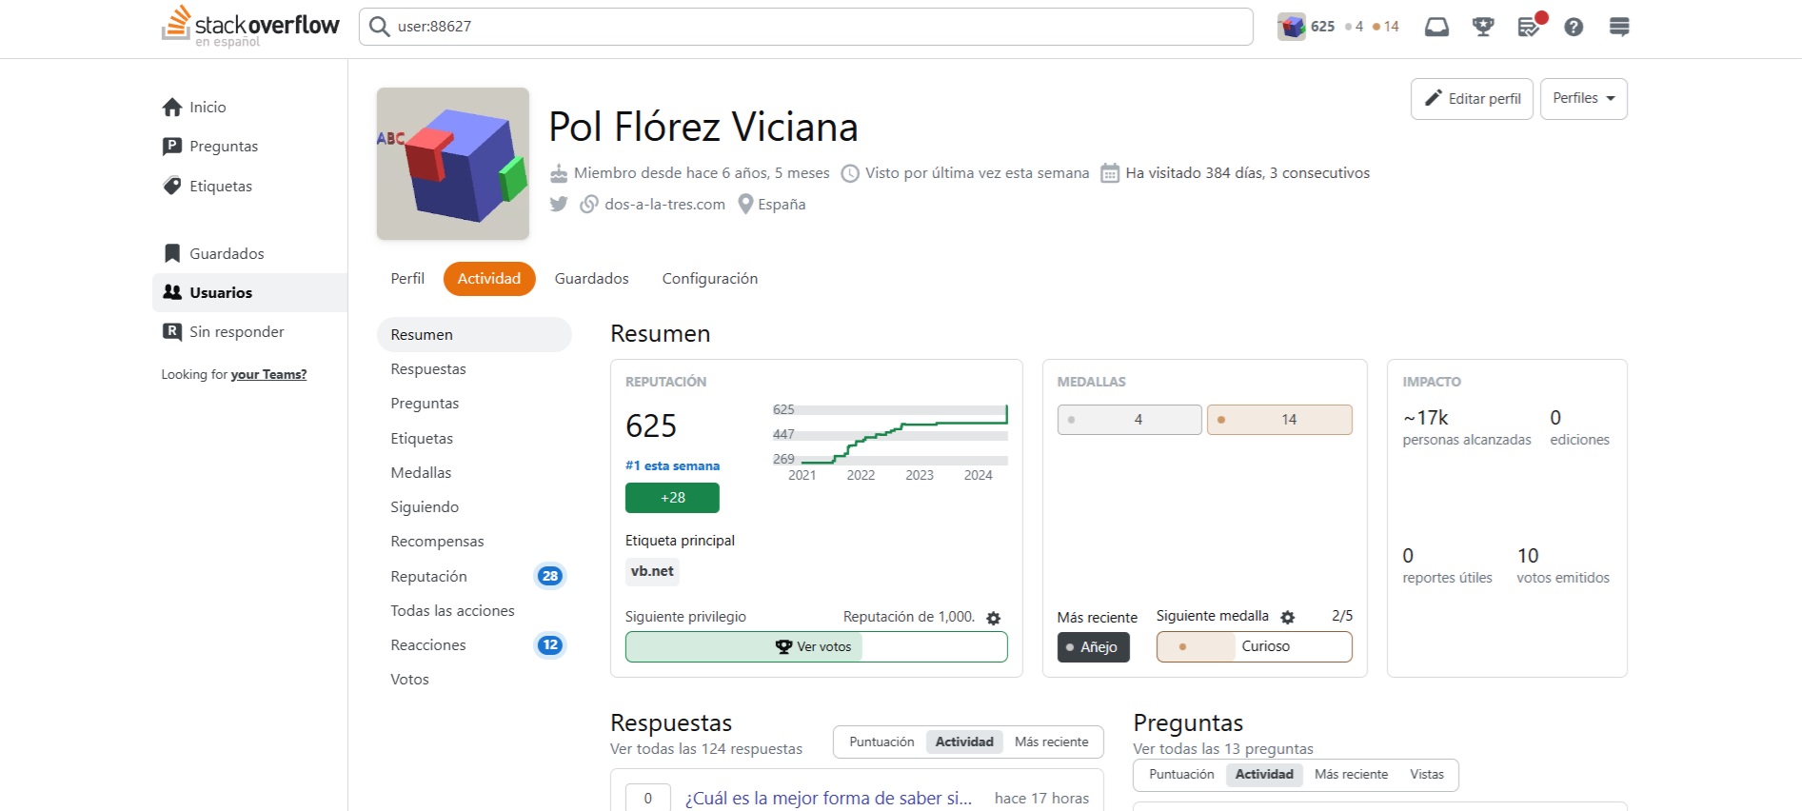Click the vb.net tag
This screenshot has height=811, width=1802.
coord(652,571)
